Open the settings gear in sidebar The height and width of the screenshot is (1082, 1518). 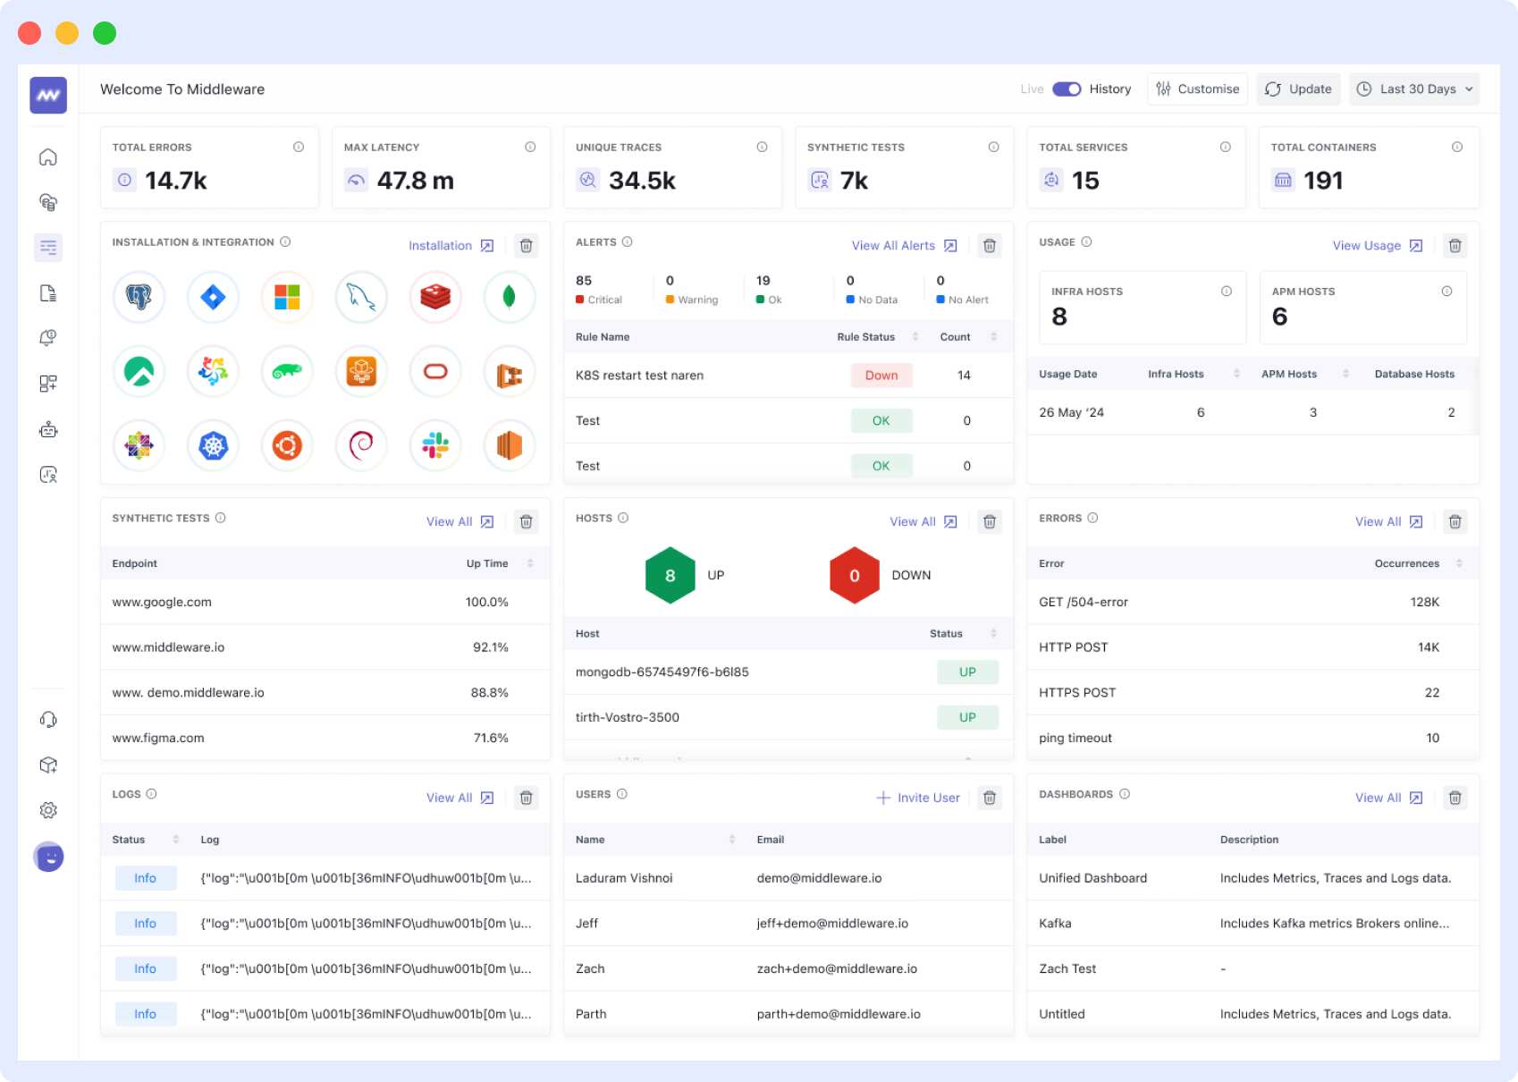pos(49,810)
